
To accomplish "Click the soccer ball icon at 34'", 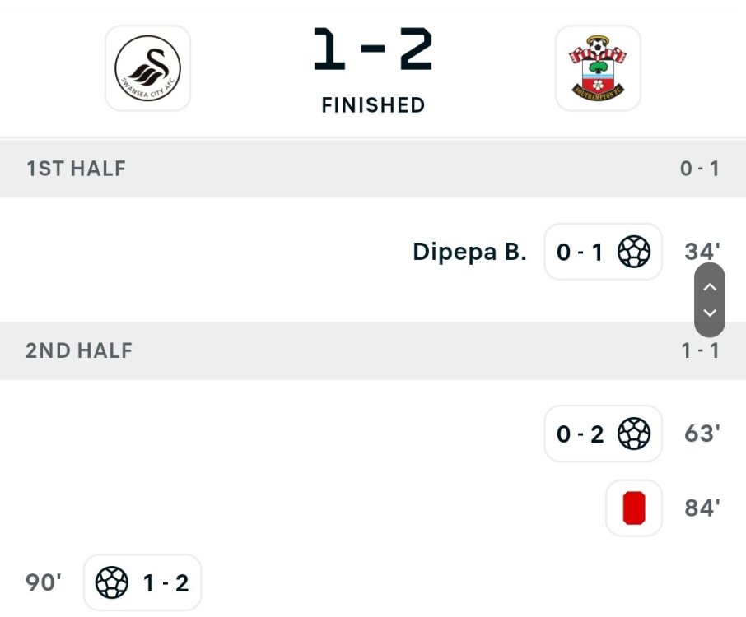I will pyautogui.click(x=634, y=252).
